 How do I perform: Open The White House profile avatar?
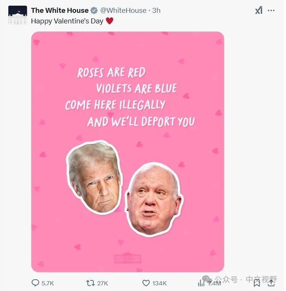tap(18, 15)
